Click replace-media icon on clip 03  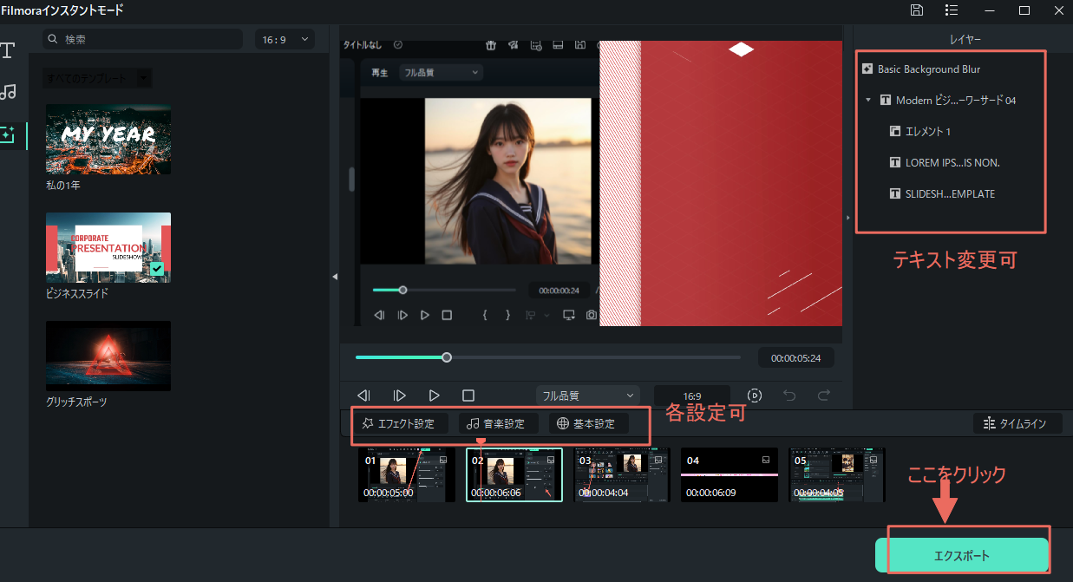point(657,460)
